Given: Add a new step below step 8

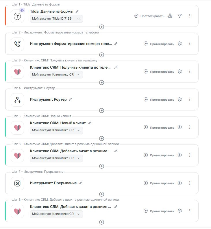Looking at the screenshot, I should tap(101, 222).
